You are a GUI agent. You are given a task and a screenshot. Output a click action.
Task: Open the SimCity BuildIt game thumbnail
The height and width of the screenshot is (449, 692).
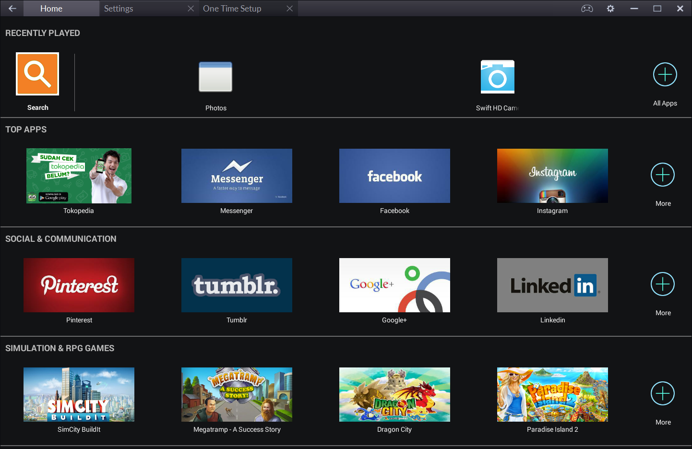coord(79,394)
